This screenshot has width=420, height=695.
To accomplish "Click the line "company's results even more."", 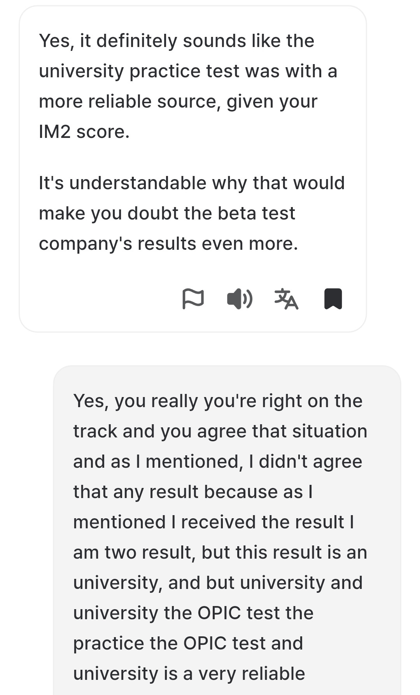I will coord(168,244).
